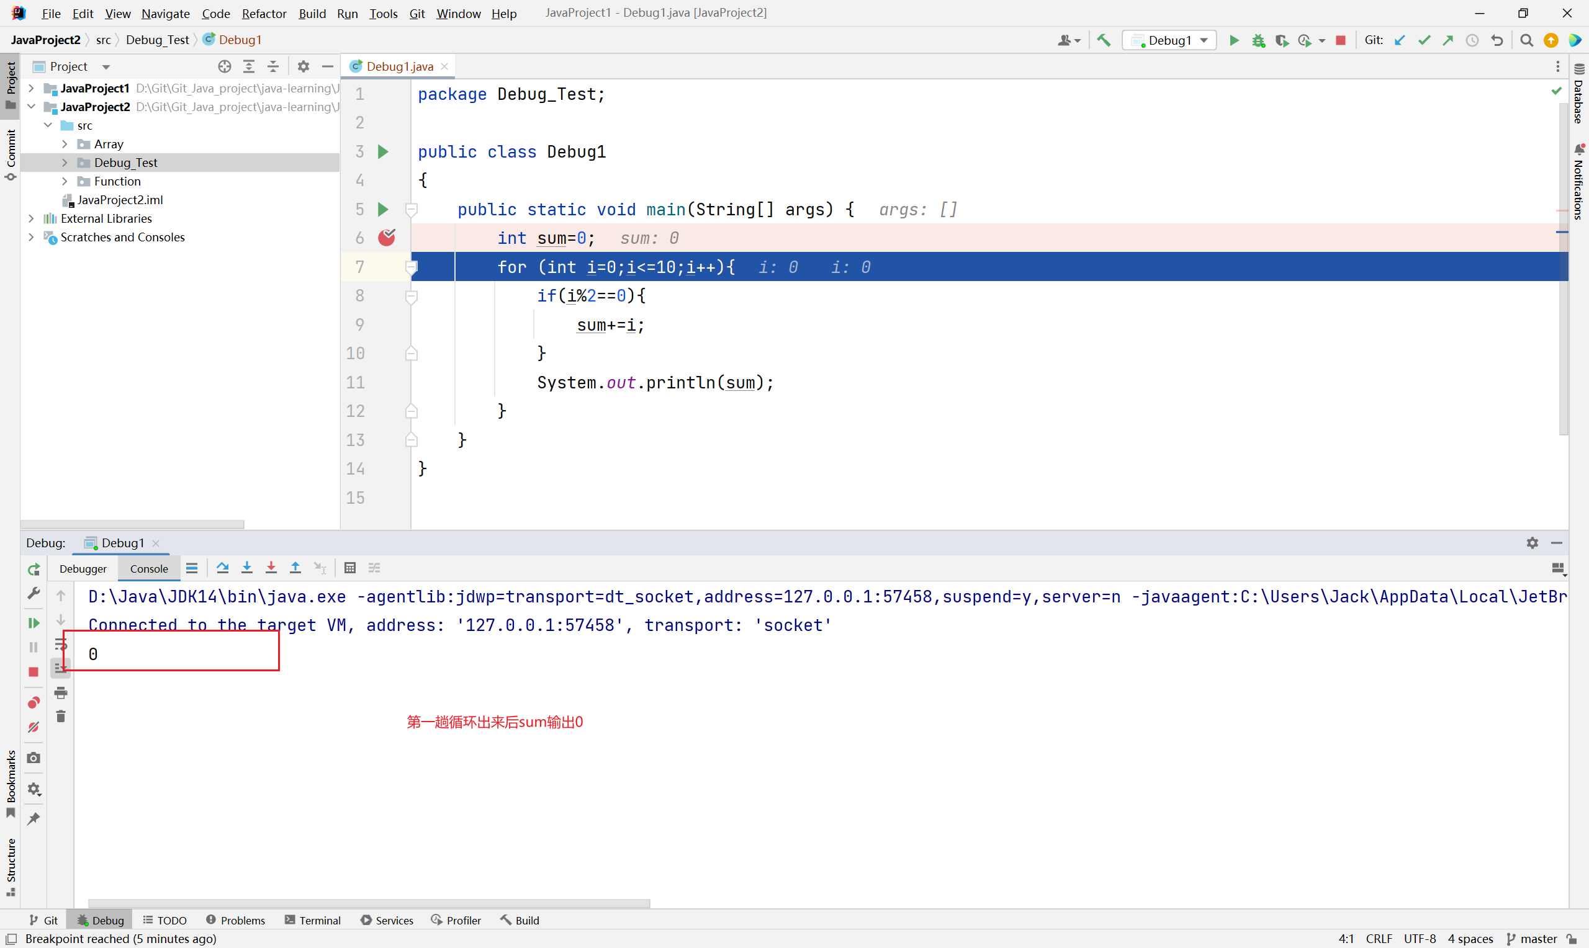Image resolution: width=1589 pixels, height=948 pixels.
Task: Click Step Into icon in debugger
Action: click(246, 567)
